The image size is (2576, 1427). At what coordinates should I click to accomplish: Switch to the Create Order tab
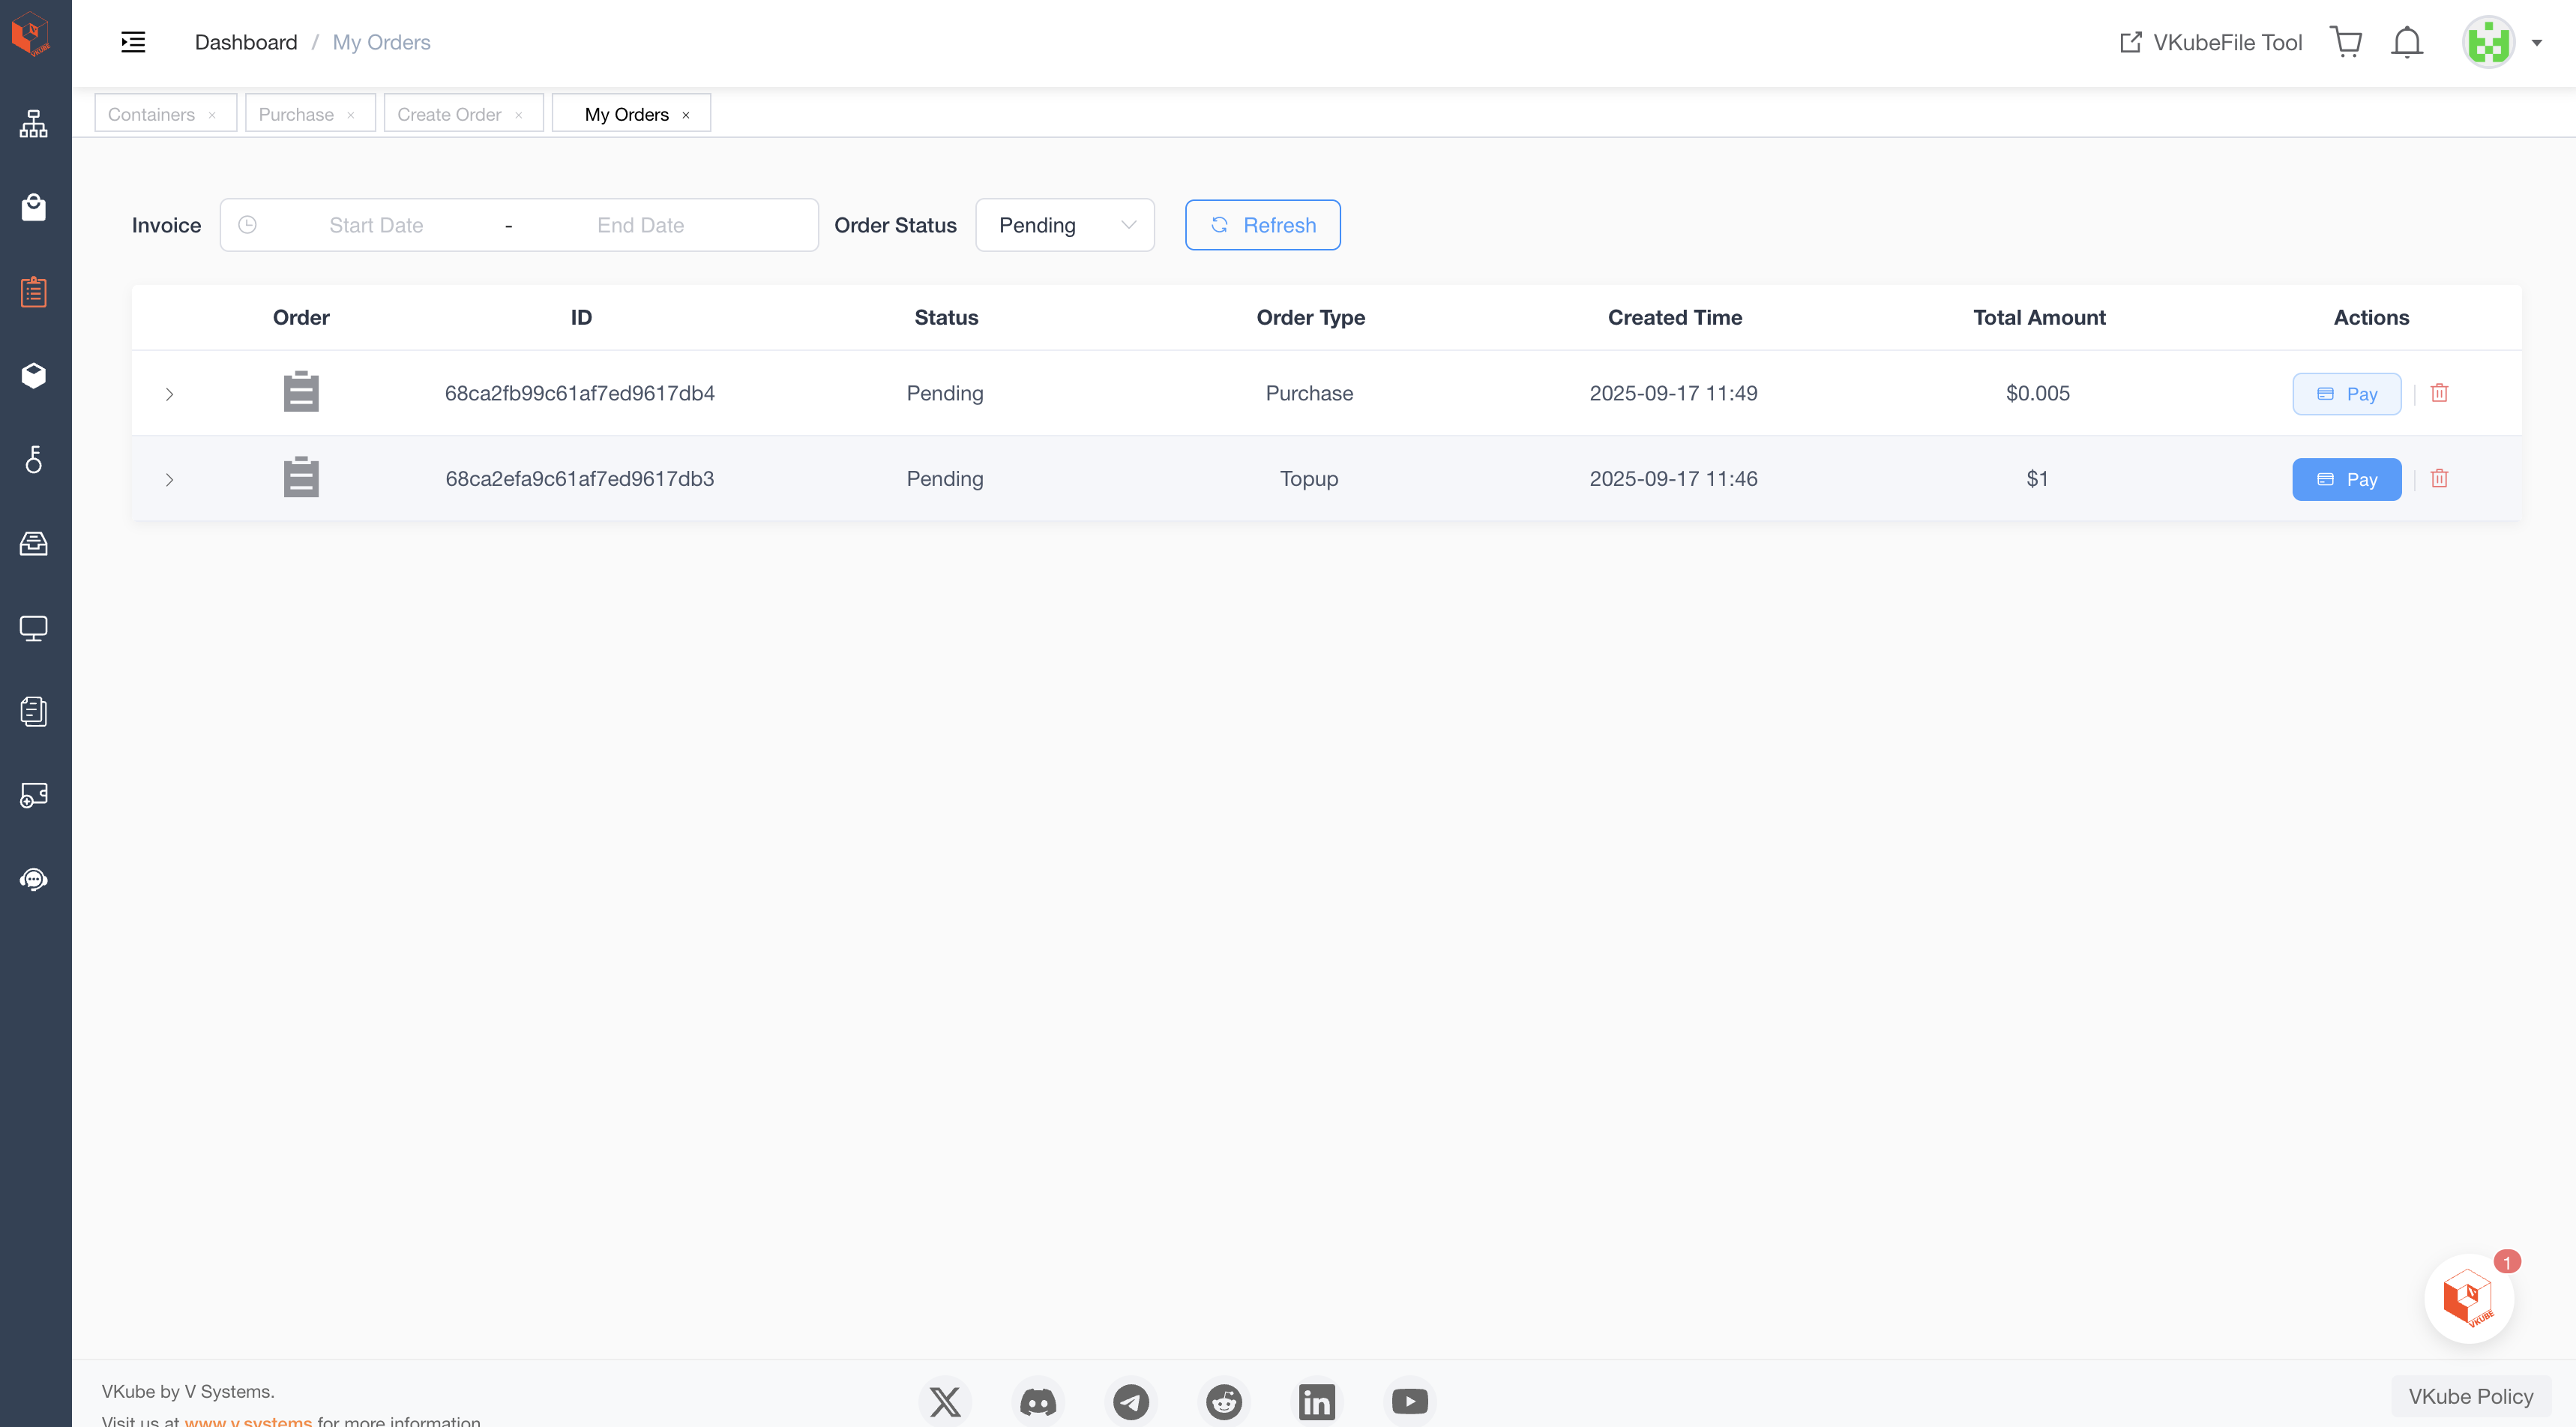(449, 114)
